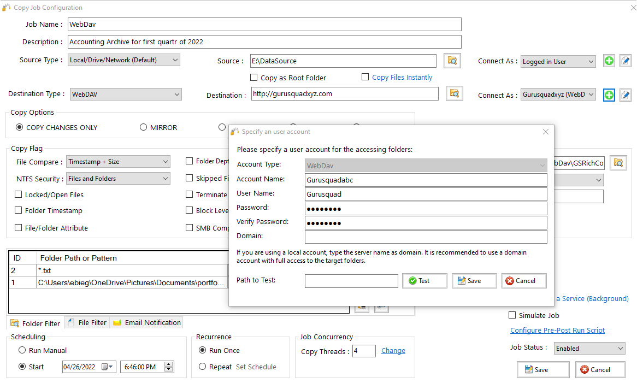Viewport: 637px width, 389px height.
Task: Tick the Copy Files Instantly checkbox
Action: point(365,77)
